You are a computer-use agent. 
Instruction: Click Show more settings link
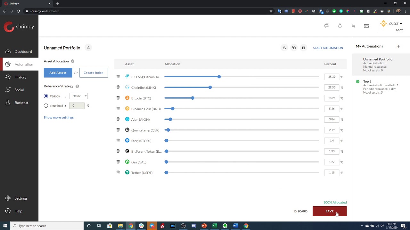click(59, 117)
